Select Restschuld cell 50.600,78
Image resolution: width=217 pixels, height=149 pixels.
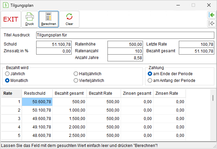coord(37,102)
